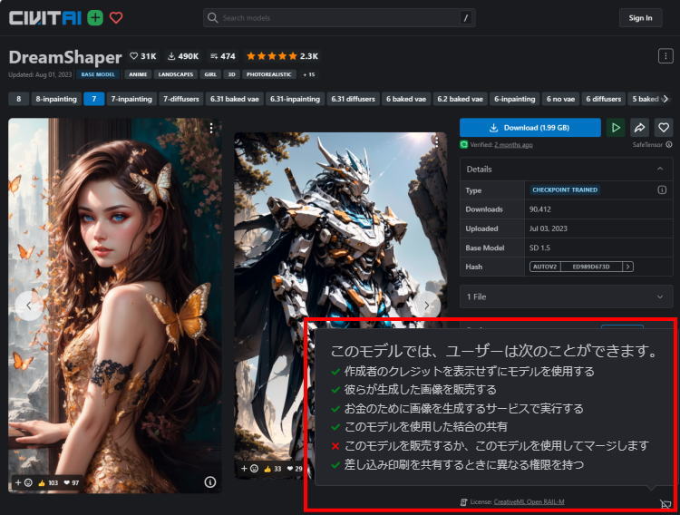680x515 pixels.
Task: Click the 103 thumbs-up reaction
Action: click(48, 483)
